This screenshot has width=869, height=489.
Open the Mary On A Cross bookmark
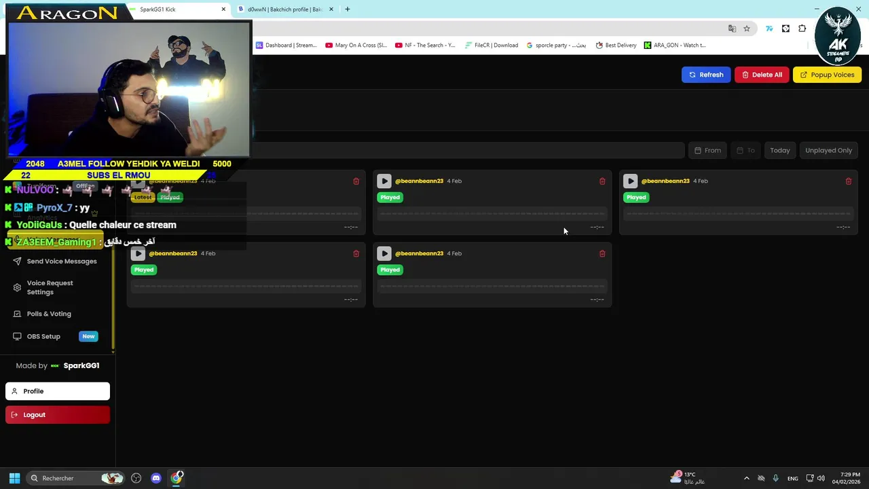[356, 46]
